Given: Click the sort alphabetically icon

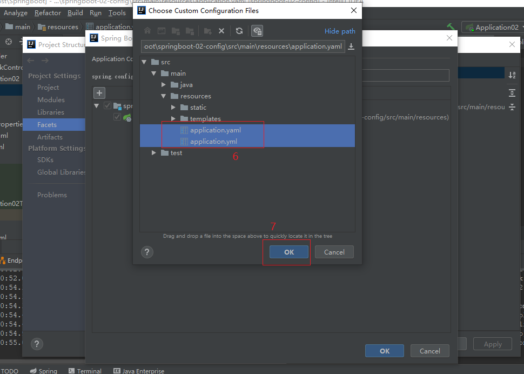Looking at the screenshot, I should click(512, 75).
